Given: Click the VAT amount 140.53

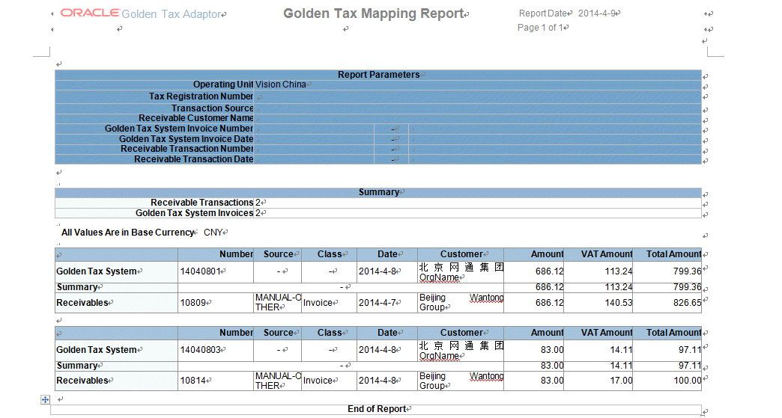Looking at the screenshot, I should point(619,303).
